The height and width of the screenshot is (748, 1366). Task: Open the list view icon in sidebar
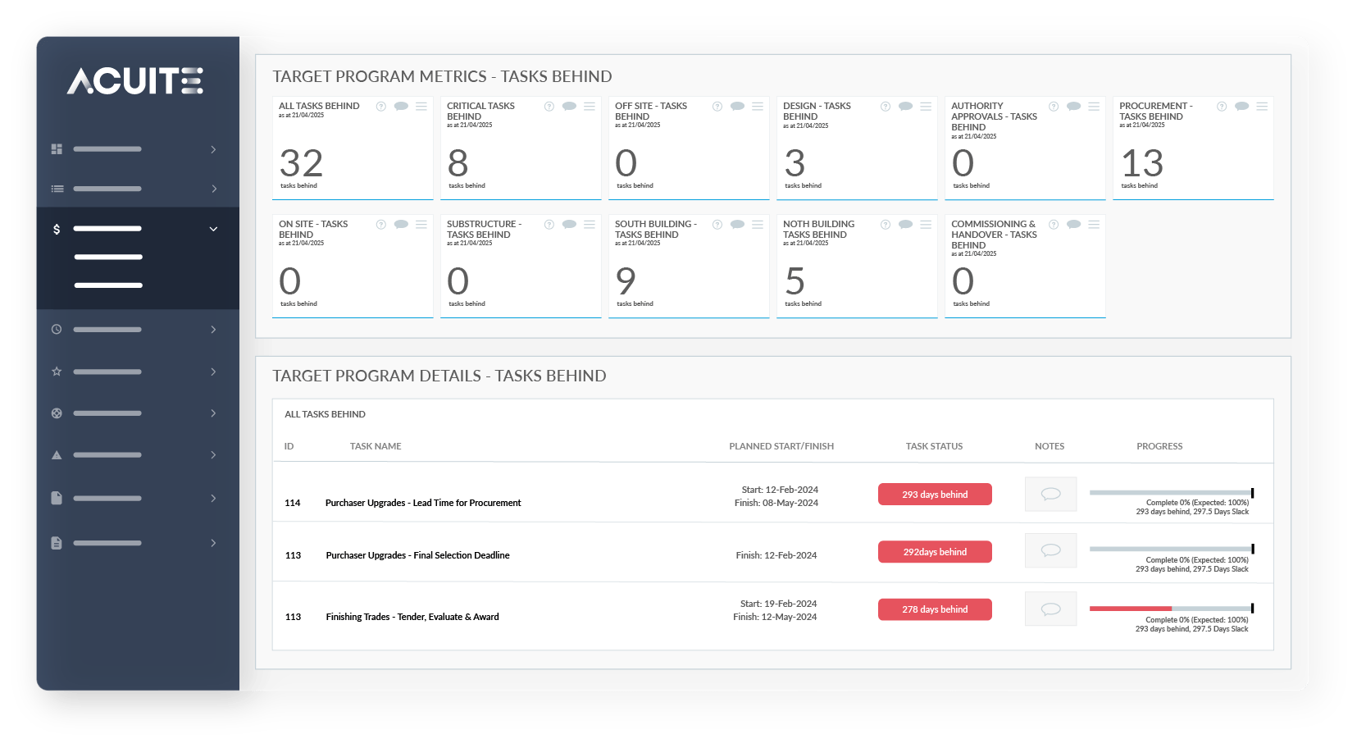click(57, 189)
